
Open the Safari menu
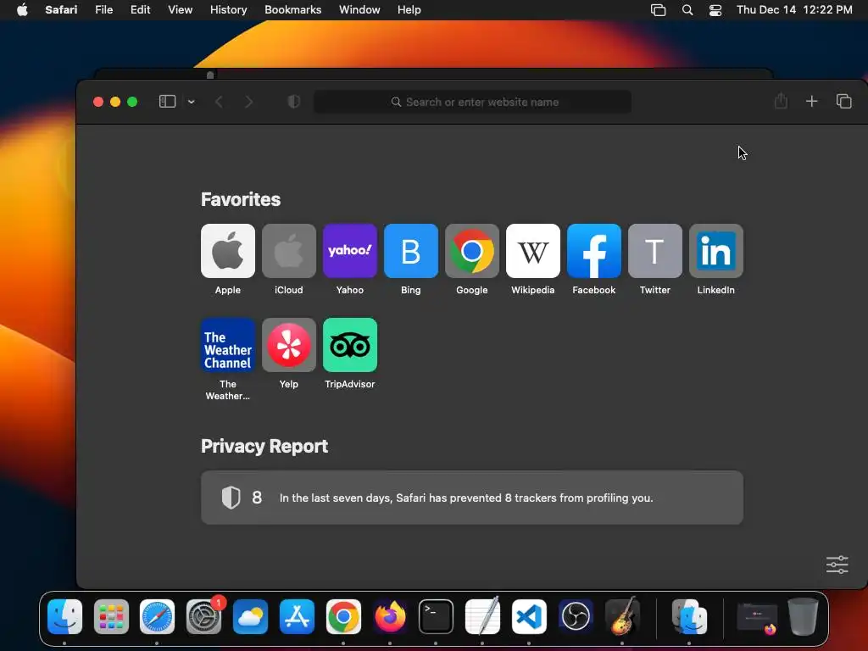[61, 9]
